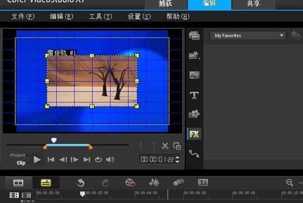The height and width of the screenshot is (203, 303).
Task: Jump to the start with Home button
Action: pyautogui.click(x=51, y=160)
